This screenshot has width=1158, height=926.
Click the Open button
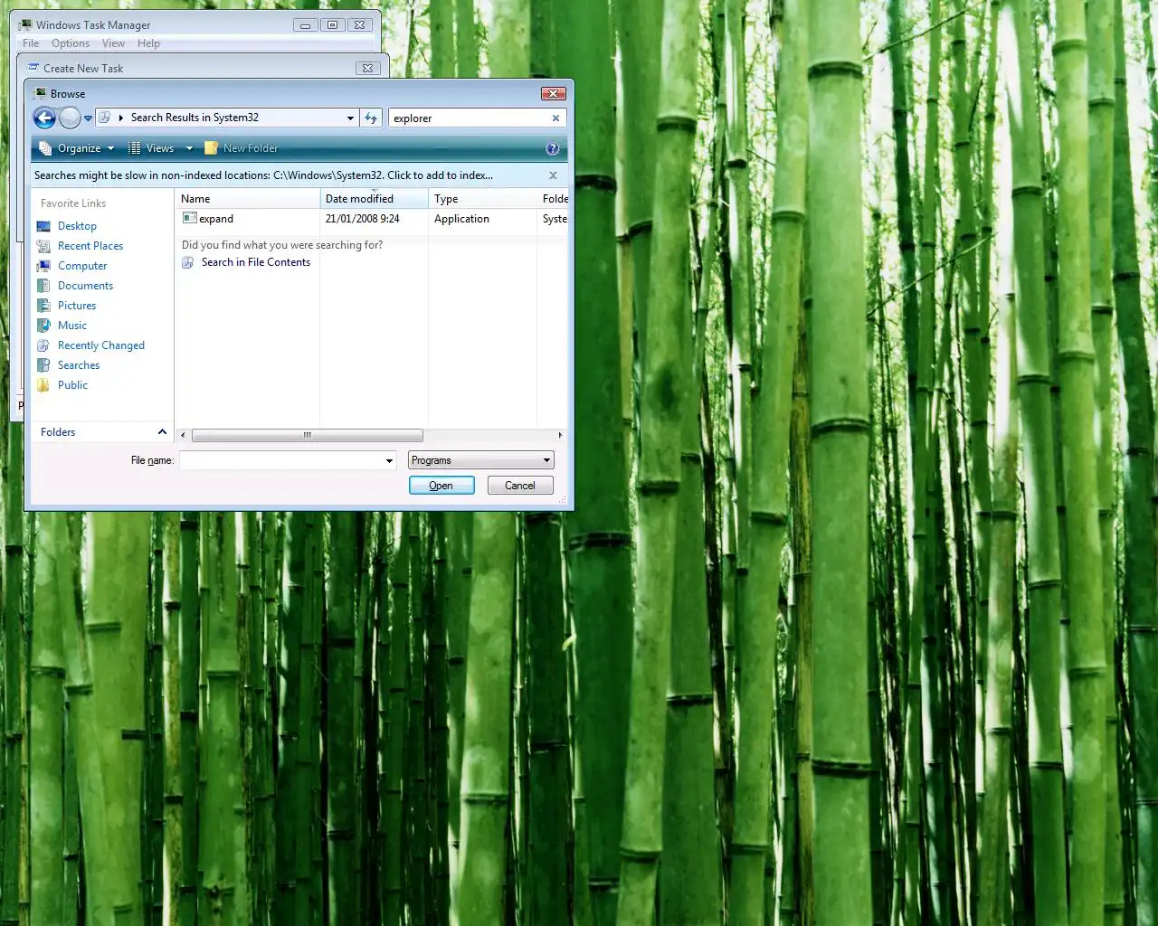[x=441, y=486]
